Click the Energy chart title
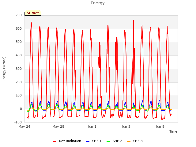This screenshot has width=196, height=147. (x=98, y=3)
